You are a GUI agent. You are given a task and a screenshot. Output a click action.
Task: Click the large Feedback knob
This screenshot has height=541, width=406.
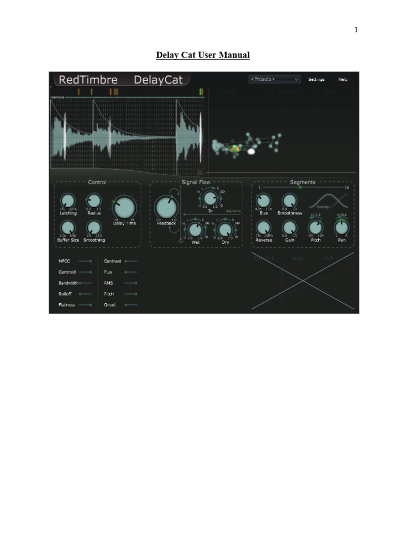[167, 207]
